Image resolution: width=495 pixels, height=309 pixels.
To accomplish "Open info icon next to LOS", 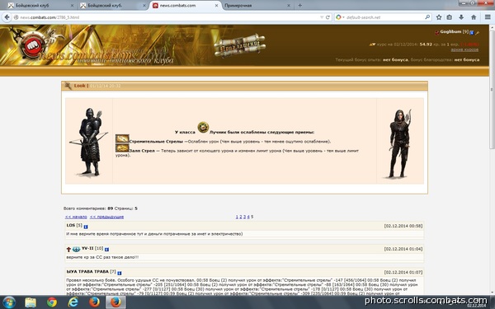I will pos(86,227).
